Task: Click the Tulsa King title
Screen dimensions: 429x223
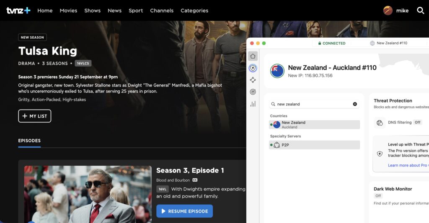Action: tap(48, 51)
